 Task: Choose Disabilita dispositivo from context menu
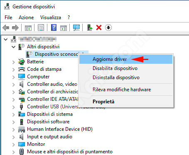click(x=126, y=68)
